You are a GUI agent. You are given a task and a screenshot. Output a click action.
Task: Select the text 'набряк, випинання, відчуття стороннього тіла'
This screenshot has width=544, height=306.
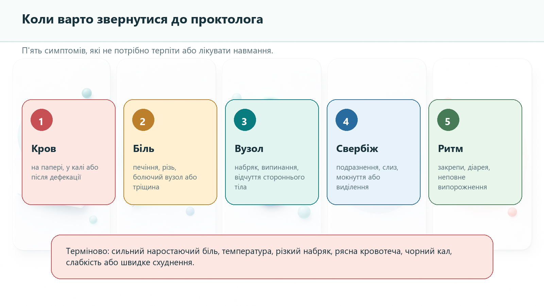[270, 177]
